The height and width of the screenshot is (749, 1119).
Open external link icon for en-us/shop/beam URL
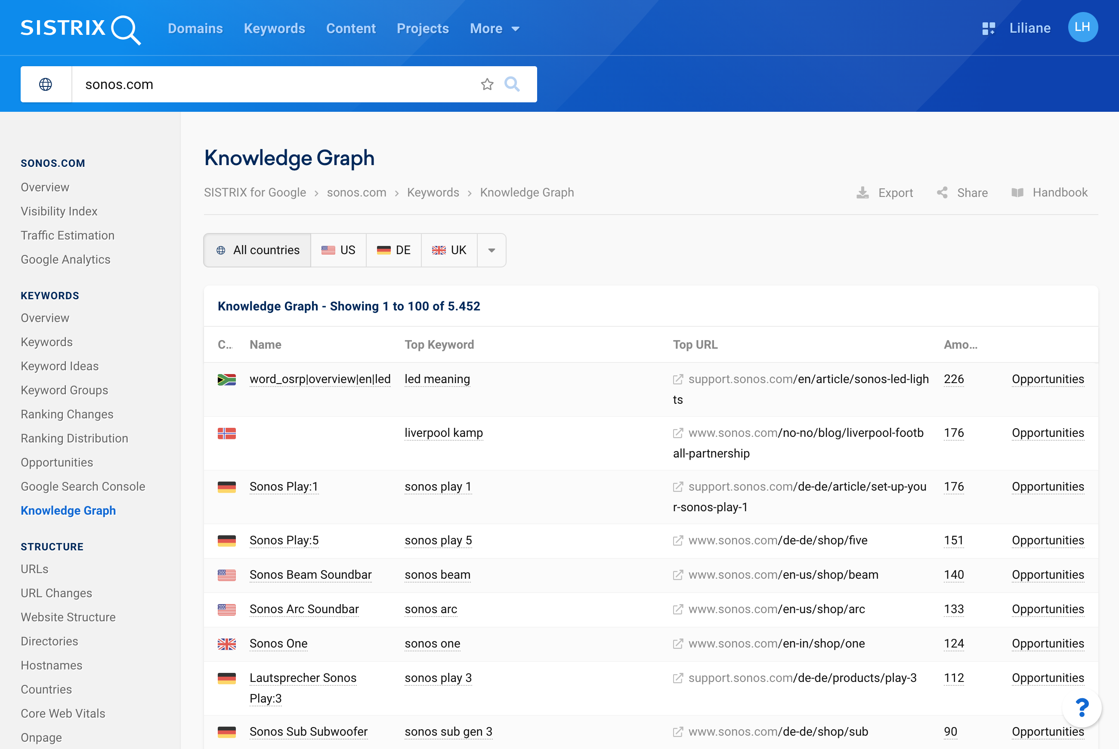point(678,574)
